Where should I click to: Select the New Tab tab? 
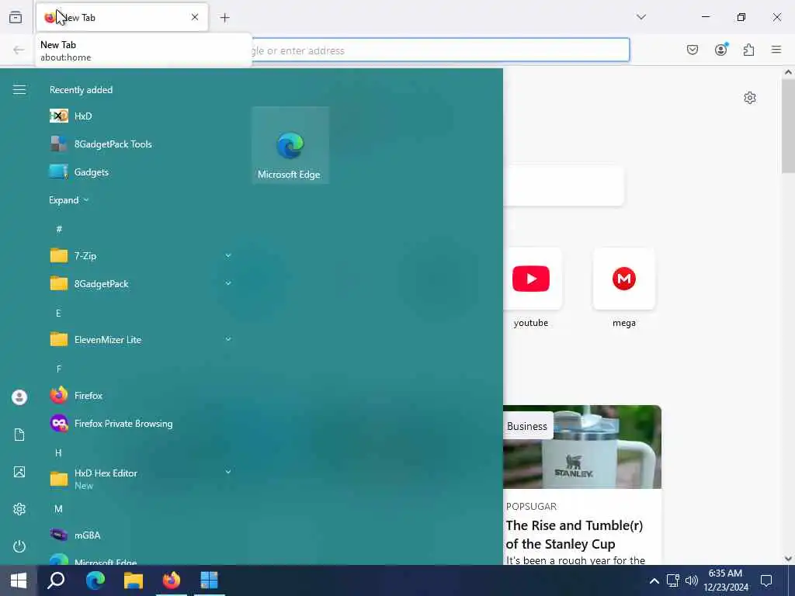coord(122,17)
